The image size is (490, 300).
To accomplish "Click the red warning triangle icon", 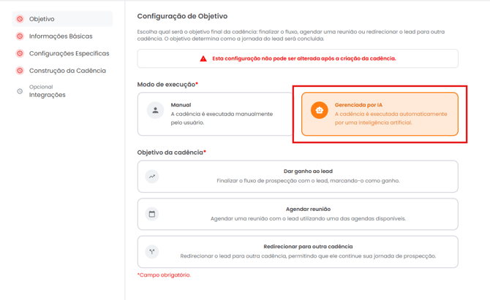I will click(203, 58).
